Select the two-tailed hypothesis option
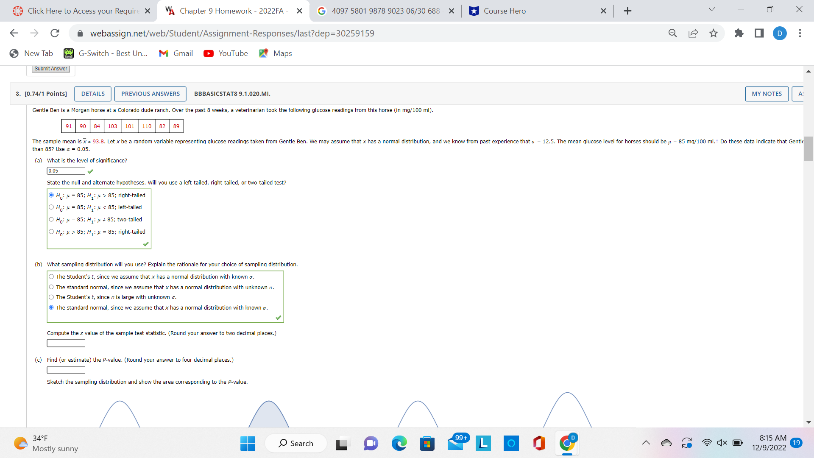The height and width of the screenshot is (458, 814). (51, 220)
